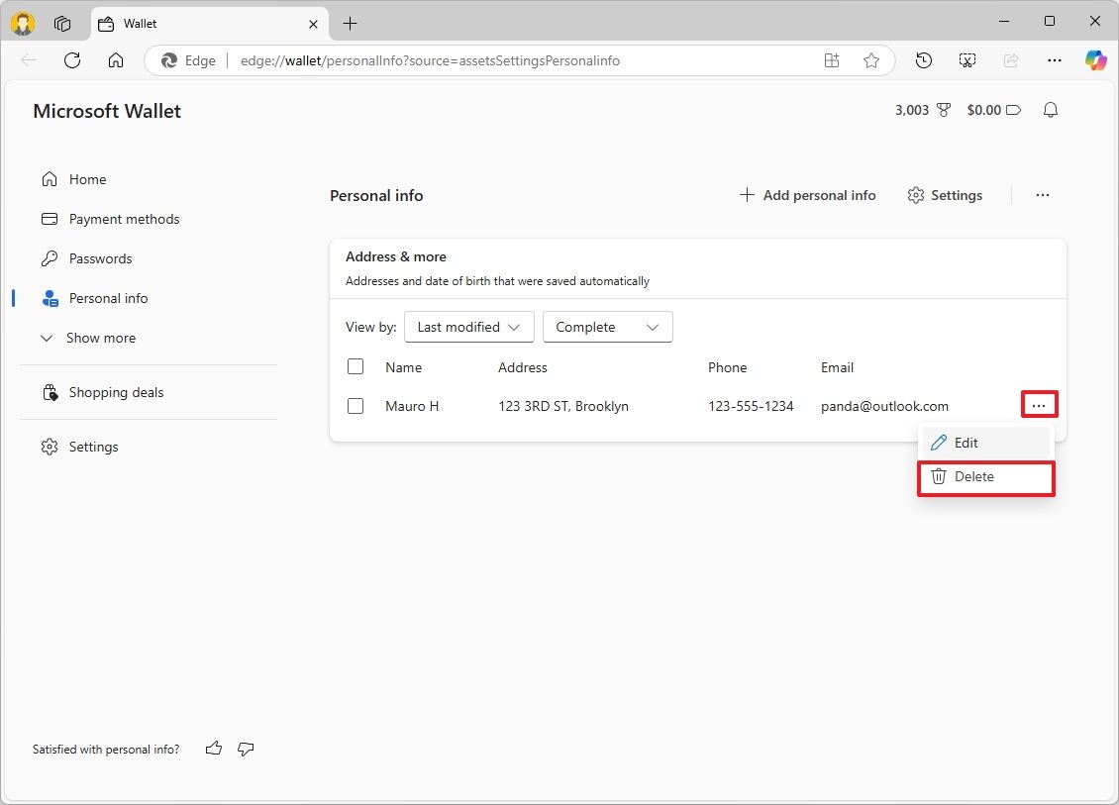Give a thumbs up on personal info satisfaction
This screenshot has height=805, width=1119.
tap(213, 749)
